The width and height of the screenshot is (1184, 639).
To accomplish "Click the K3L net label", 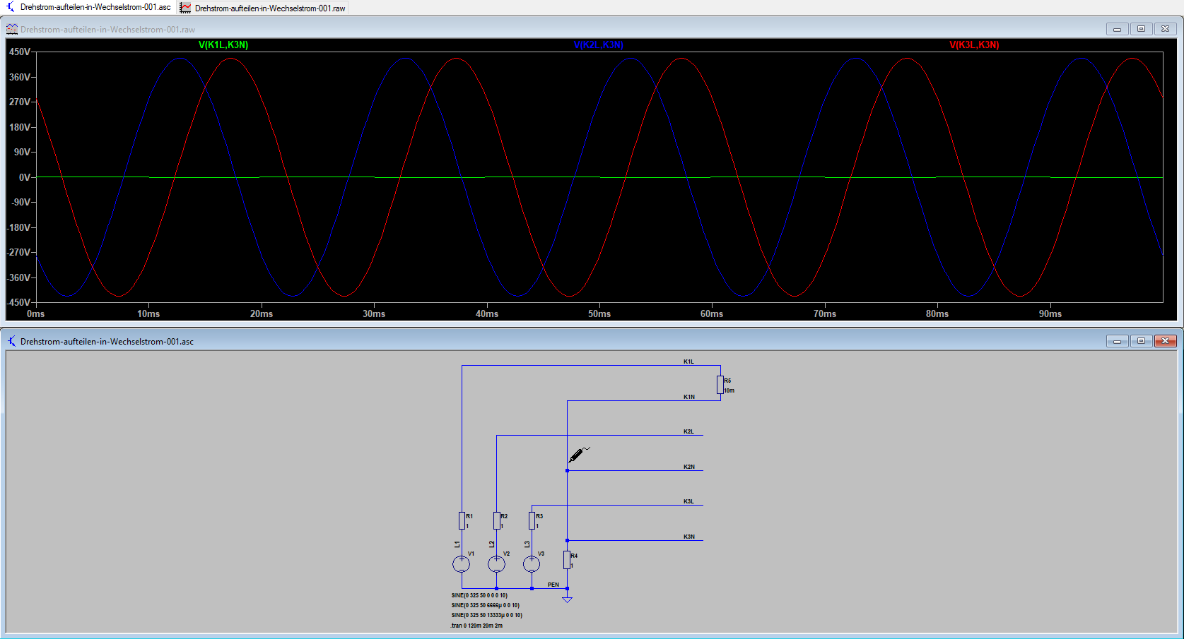I will 688,501.
